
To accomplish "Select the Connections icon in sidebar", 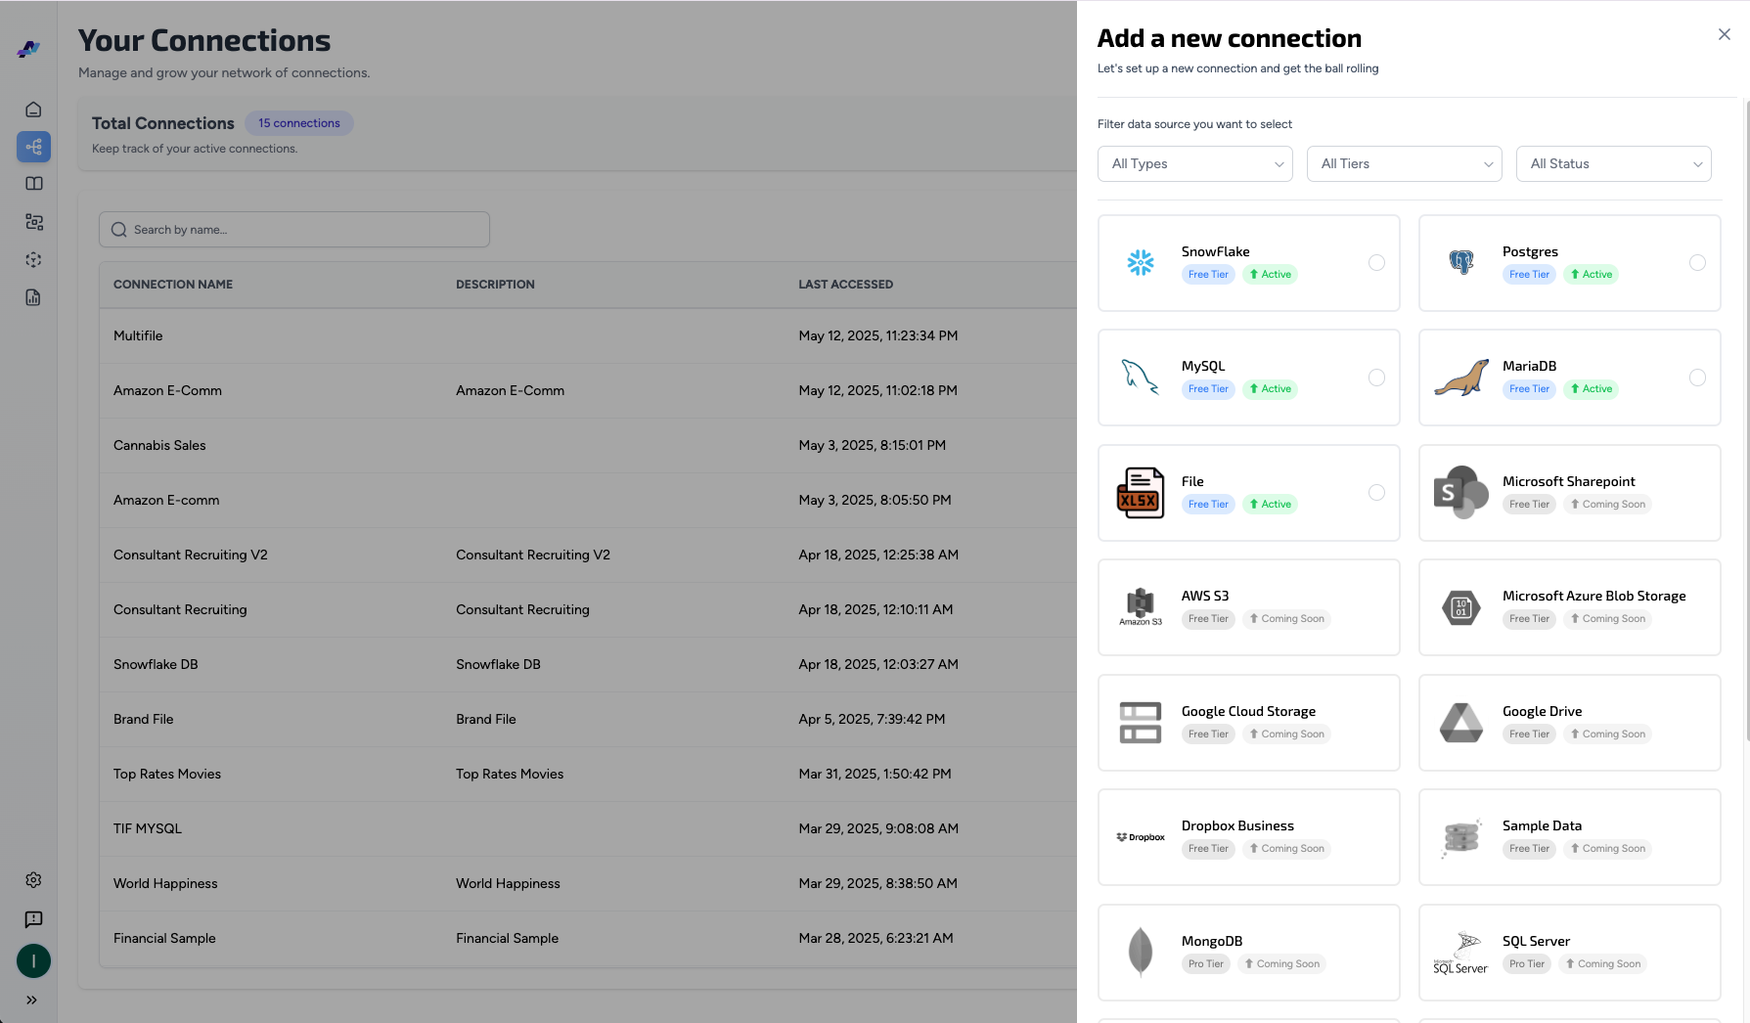I will coord(33,147).
